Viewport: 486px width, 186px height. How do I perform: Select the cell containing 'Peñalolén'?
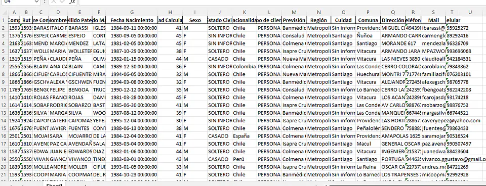[368, 128]
